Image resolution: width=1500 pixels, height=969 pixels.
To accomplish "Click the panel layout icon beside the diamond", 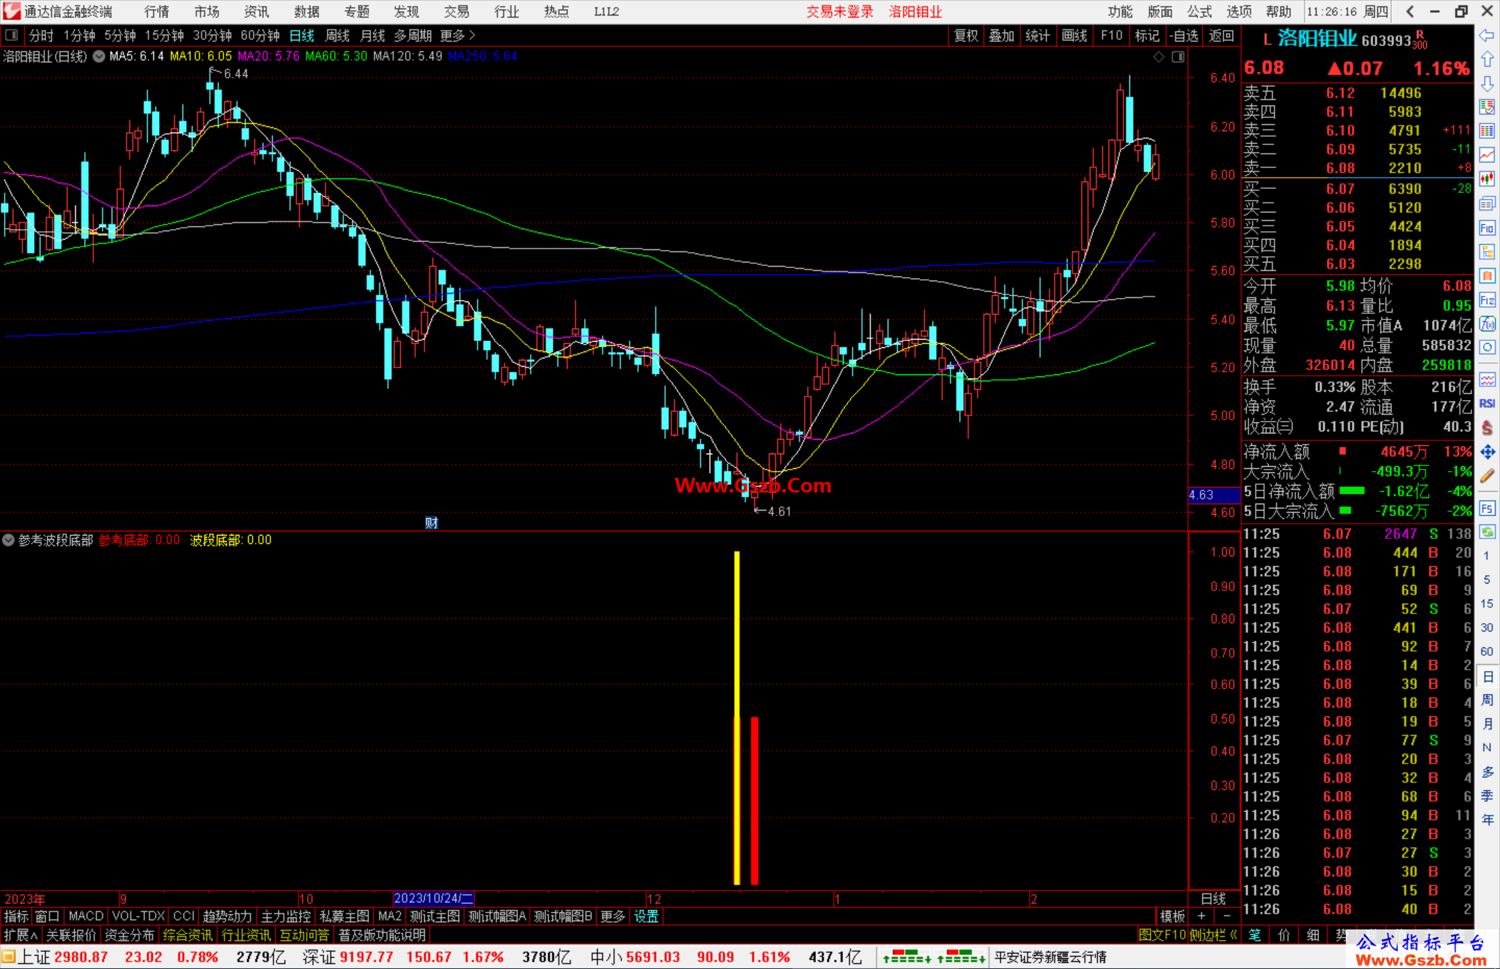I will click(1178, 57).
